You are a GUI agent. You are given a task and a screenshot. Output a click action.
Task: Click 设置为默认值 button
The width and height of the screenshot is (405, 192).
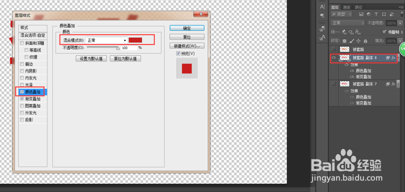pos(91,58)
